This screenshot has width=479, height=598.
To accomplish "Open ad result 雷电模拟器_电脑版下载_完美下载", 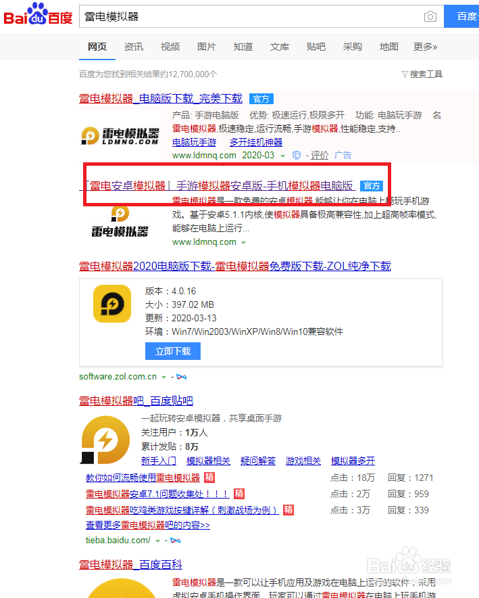I will tap(161, 99).
